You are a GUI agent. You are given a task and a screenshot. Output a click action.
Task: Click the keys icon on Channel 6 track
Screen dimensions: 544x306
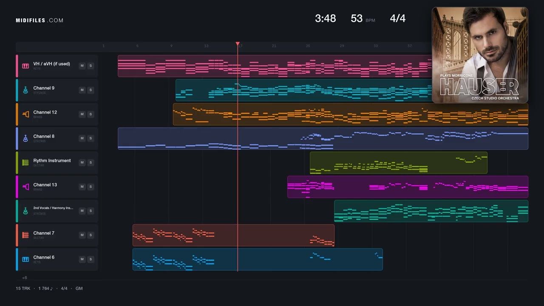pyautogui.click(x=25, y=260)
